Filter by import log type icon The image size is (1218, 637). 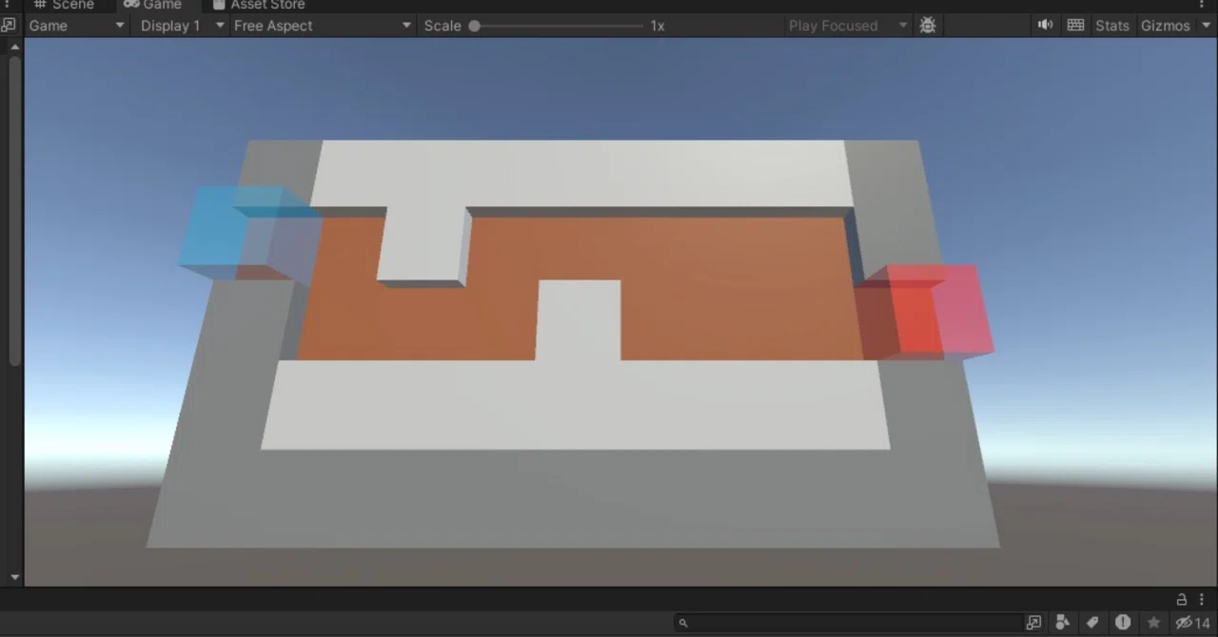pos(1123,623)
